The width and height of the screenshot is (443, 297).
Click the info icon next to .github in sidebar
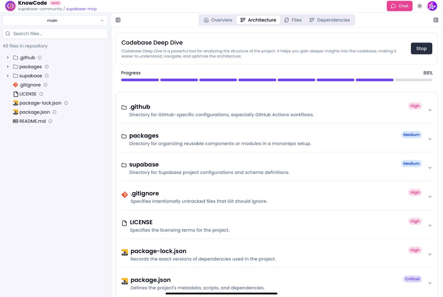[x=40, y=58]
